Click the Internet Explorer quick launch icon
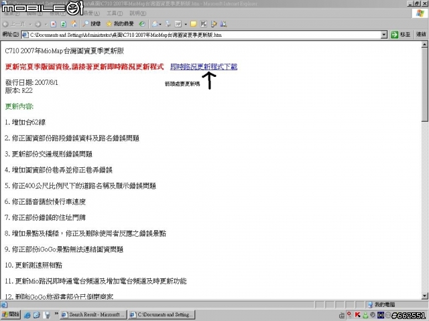 (x=27, y=315)
